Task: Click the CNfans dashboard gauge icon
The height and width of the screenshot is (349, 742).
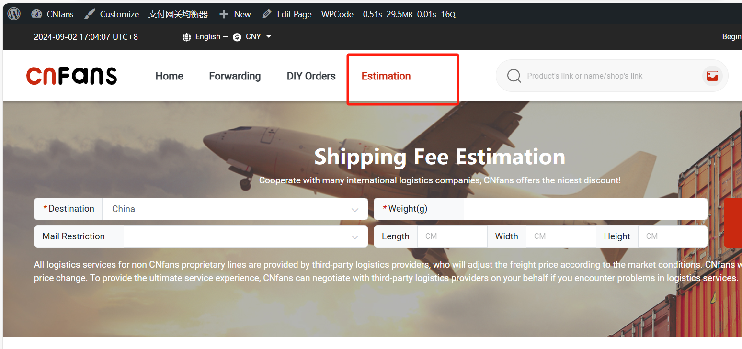Action: [x=36, y=14]
